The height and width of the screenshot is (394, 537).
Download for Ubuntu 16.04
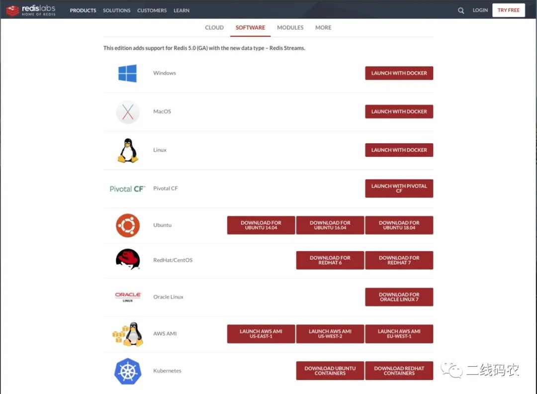[x=330, y=225]
